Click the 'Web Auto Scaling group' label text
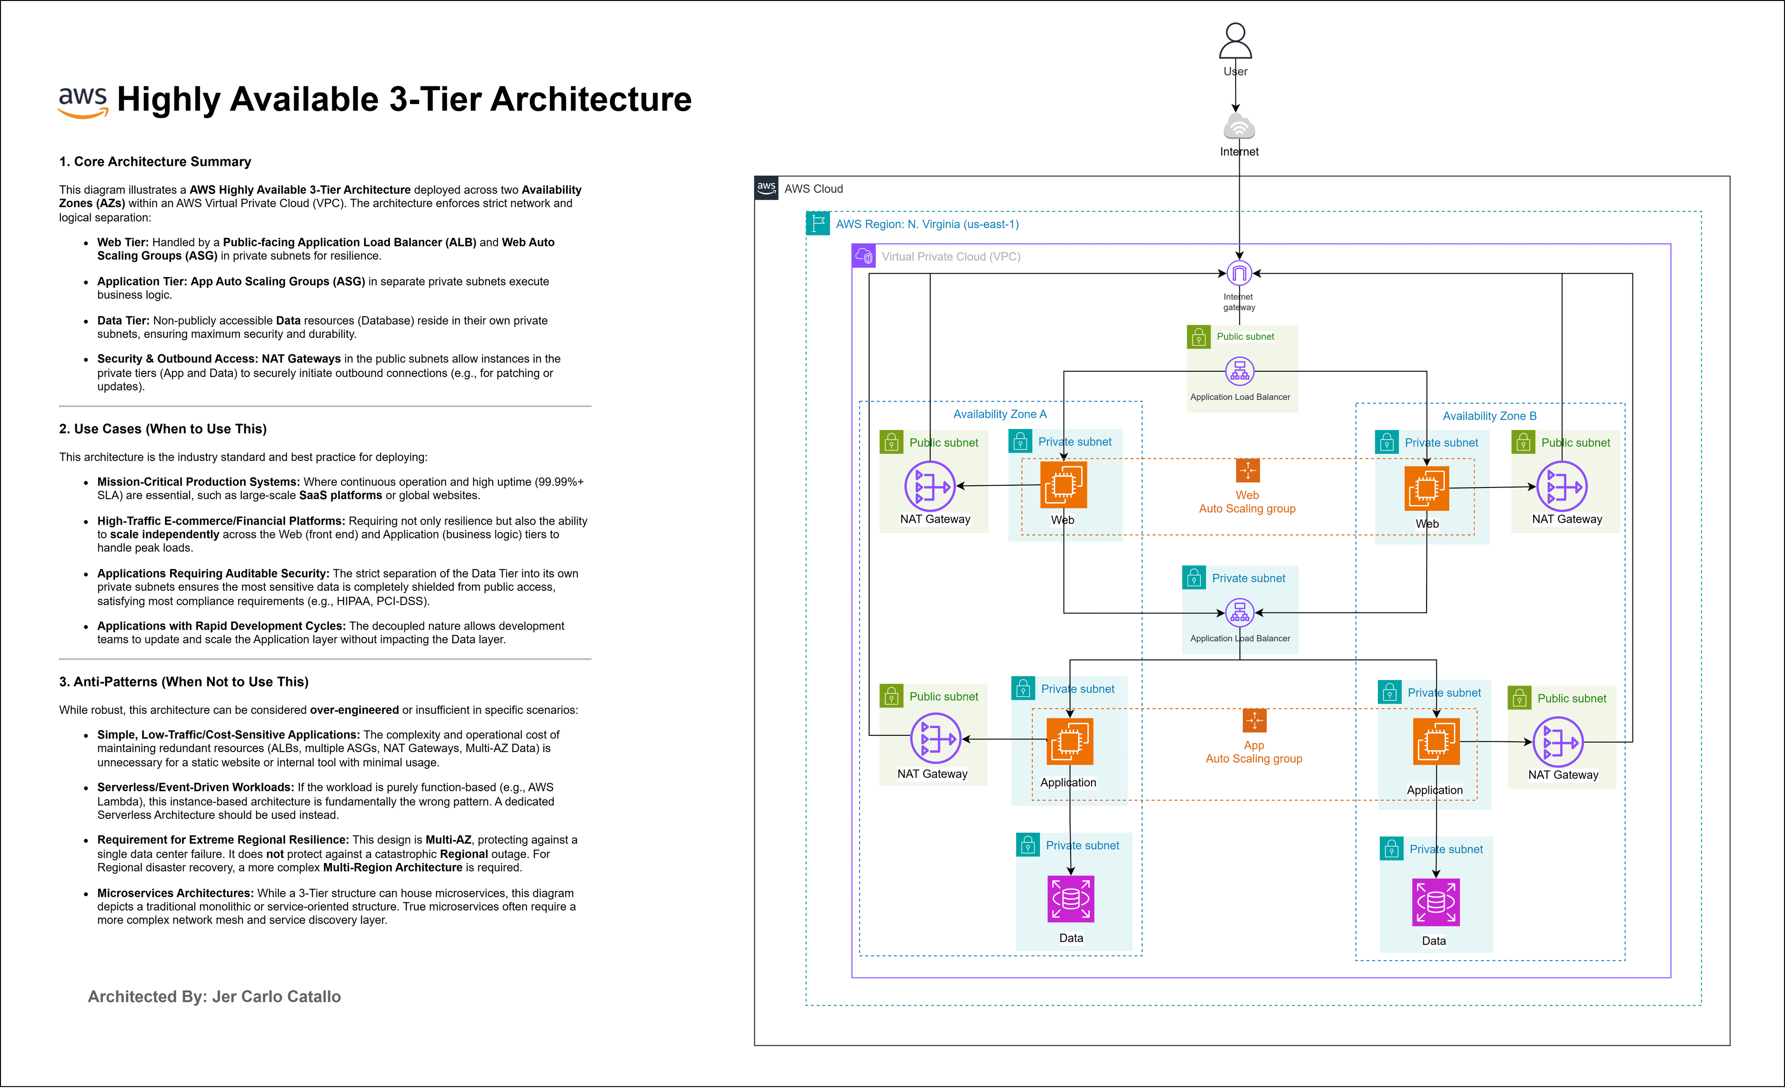 tap(1248, 502)
